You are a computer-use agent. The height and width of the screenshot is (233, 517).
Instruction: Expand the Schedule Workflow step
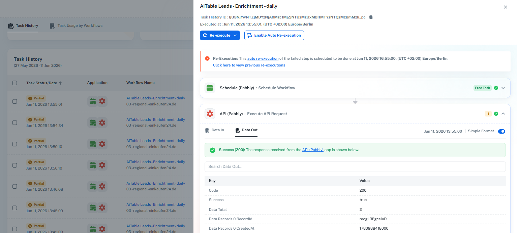[503, 88]
